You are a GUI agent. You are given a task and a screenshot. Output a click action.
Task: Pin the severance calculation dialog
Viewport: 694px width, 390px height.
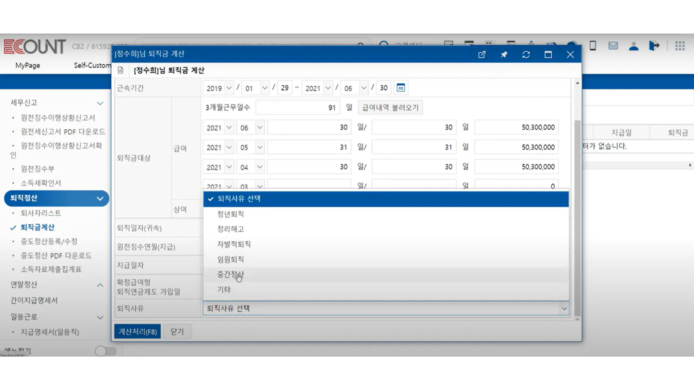coord(504,54)
